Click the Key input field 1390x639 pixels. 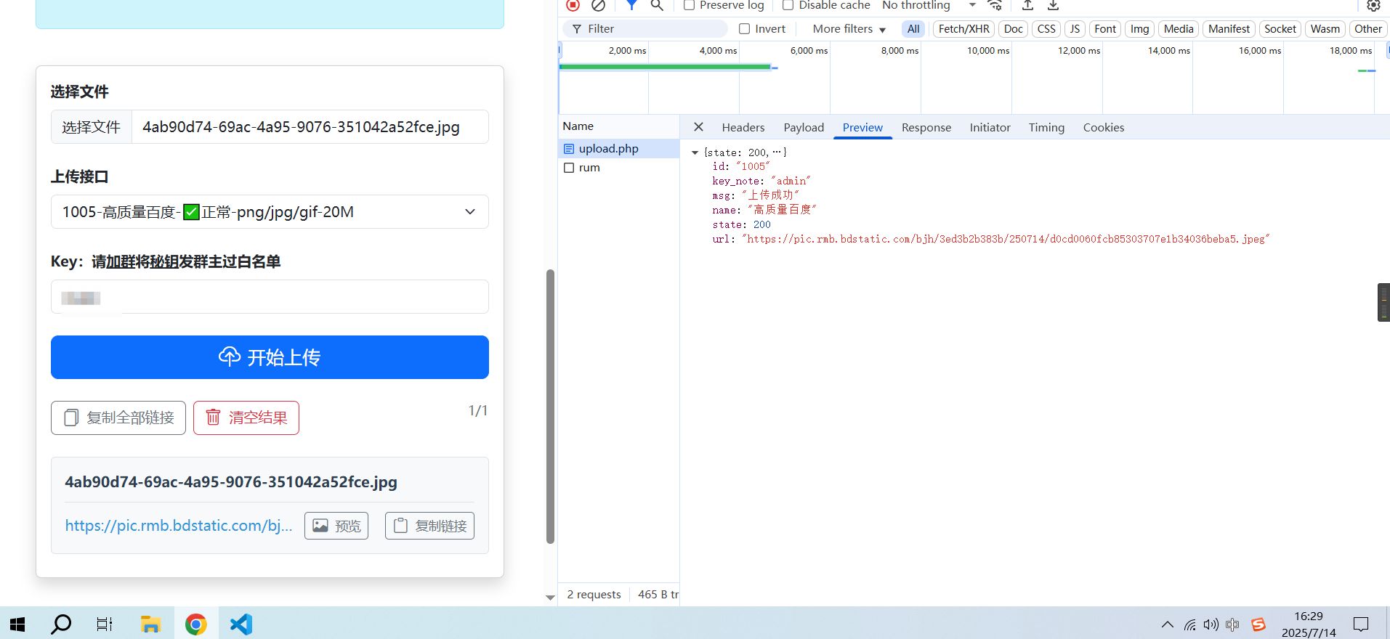click(x=270, y=297)
